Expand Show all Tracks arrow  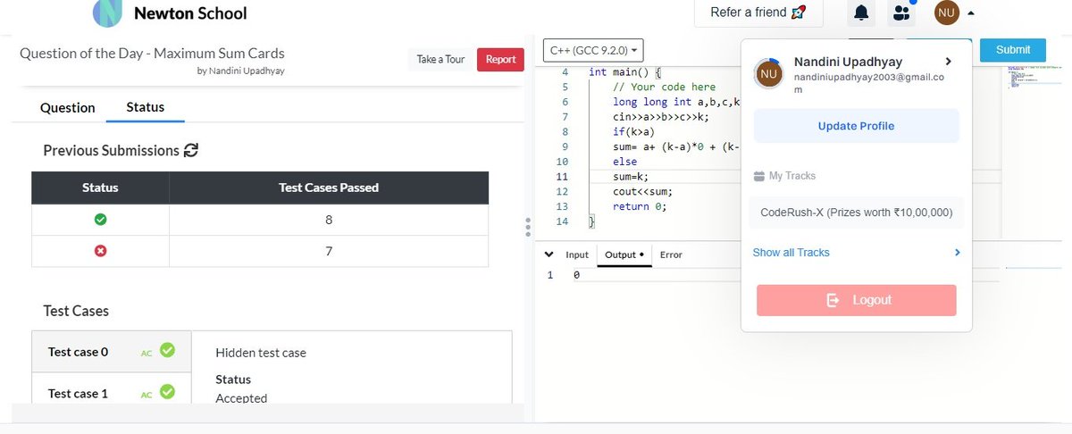958,253
